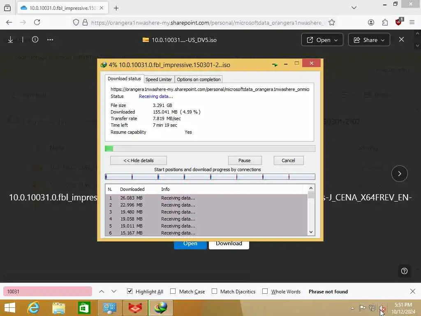The image size is (421, 316).
Task: Select connection 6 row with 15.167 MB
Action: coord(206,233)
